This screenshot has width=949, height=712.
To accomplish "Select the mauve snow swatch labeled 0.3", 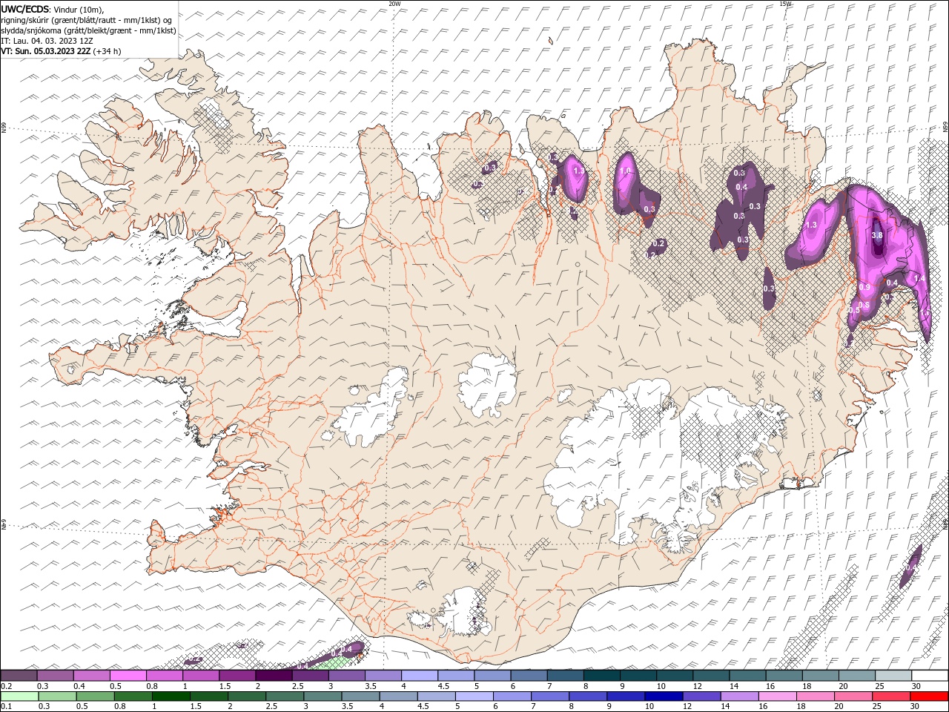I will [56, 676].
